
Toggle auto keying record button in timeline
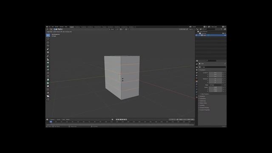point(112,119)
